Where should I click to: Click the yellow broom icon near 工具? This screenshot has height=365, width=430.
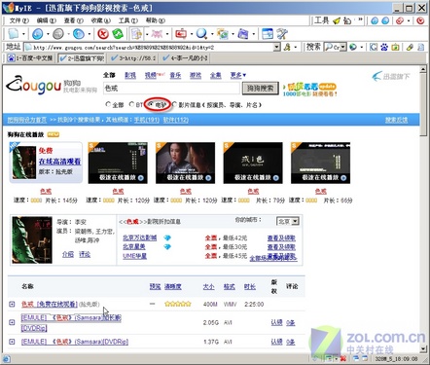pos(337,20)
